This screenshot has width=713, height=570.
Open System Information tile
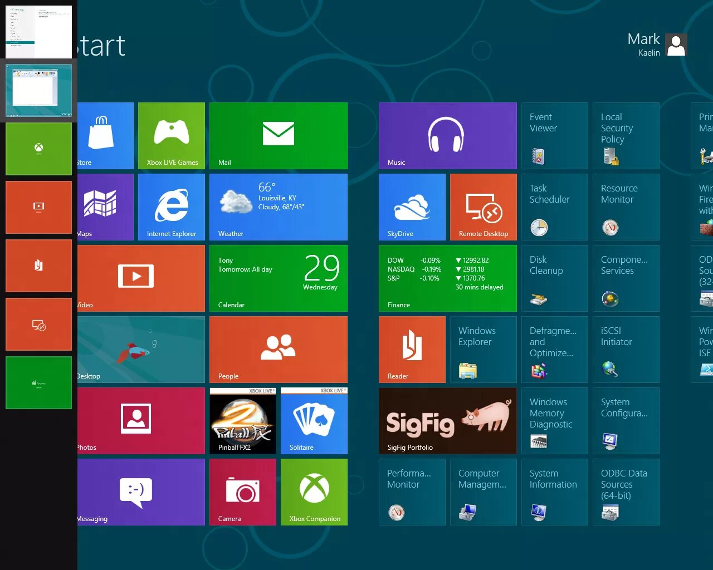click(x=555, y=492)
